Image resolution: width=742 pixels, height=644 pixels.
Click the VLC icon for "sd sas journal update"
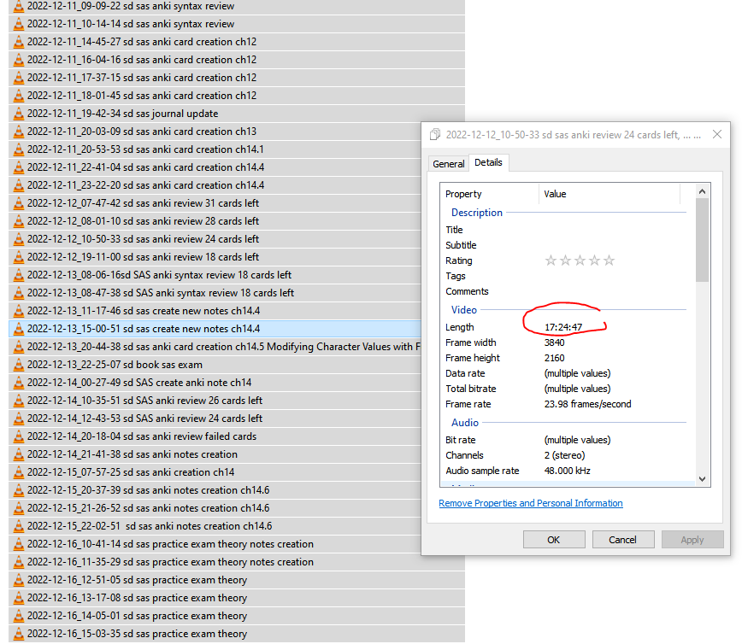pos(19,114)
